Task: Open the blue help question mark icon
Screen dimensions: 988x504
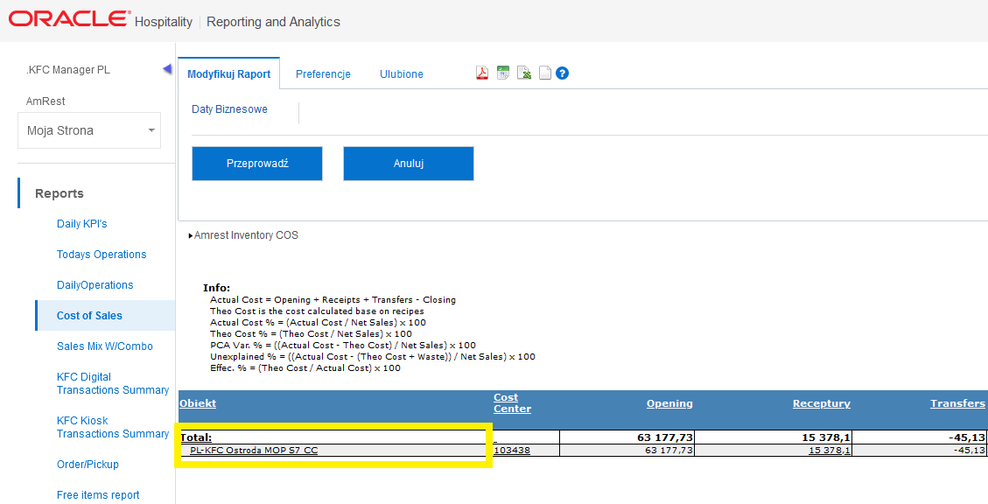Action: [563, 73]
